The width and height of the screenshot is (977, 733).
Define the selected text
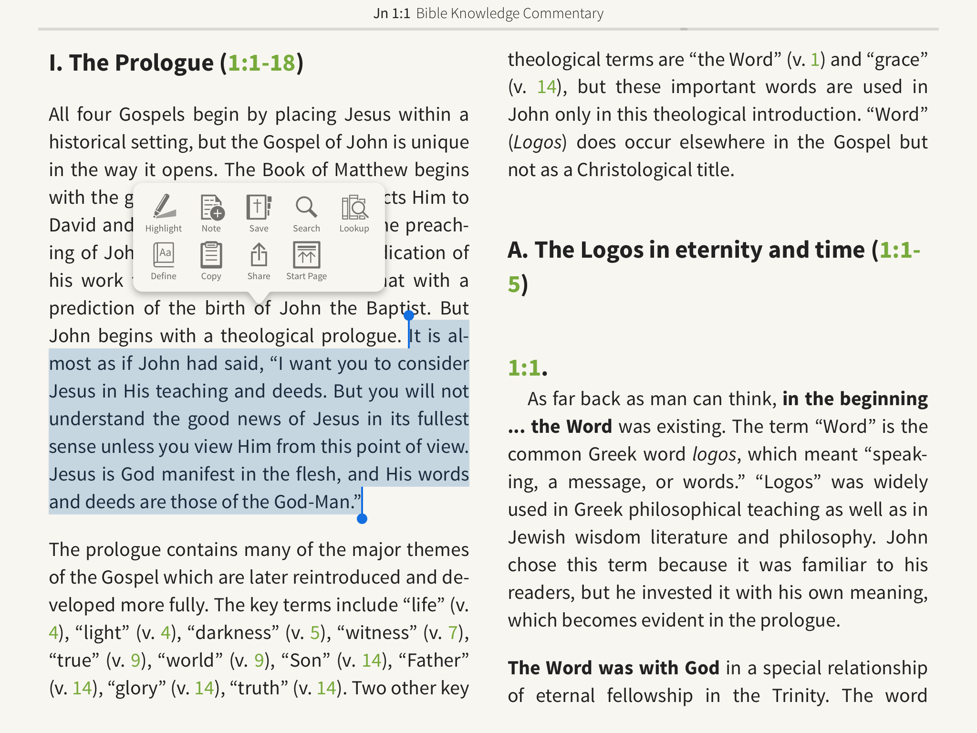click(164, 261)
